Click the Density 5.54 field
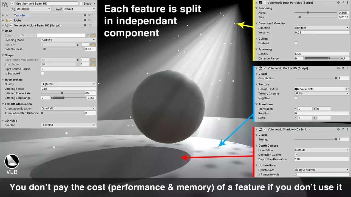351x197 pixels. 322,54
